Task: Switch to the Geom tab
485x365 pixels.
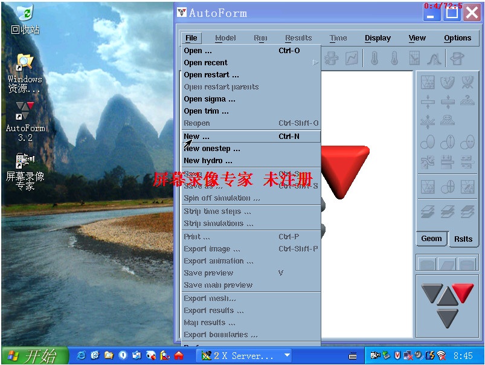Action: (x=431, y=239)
